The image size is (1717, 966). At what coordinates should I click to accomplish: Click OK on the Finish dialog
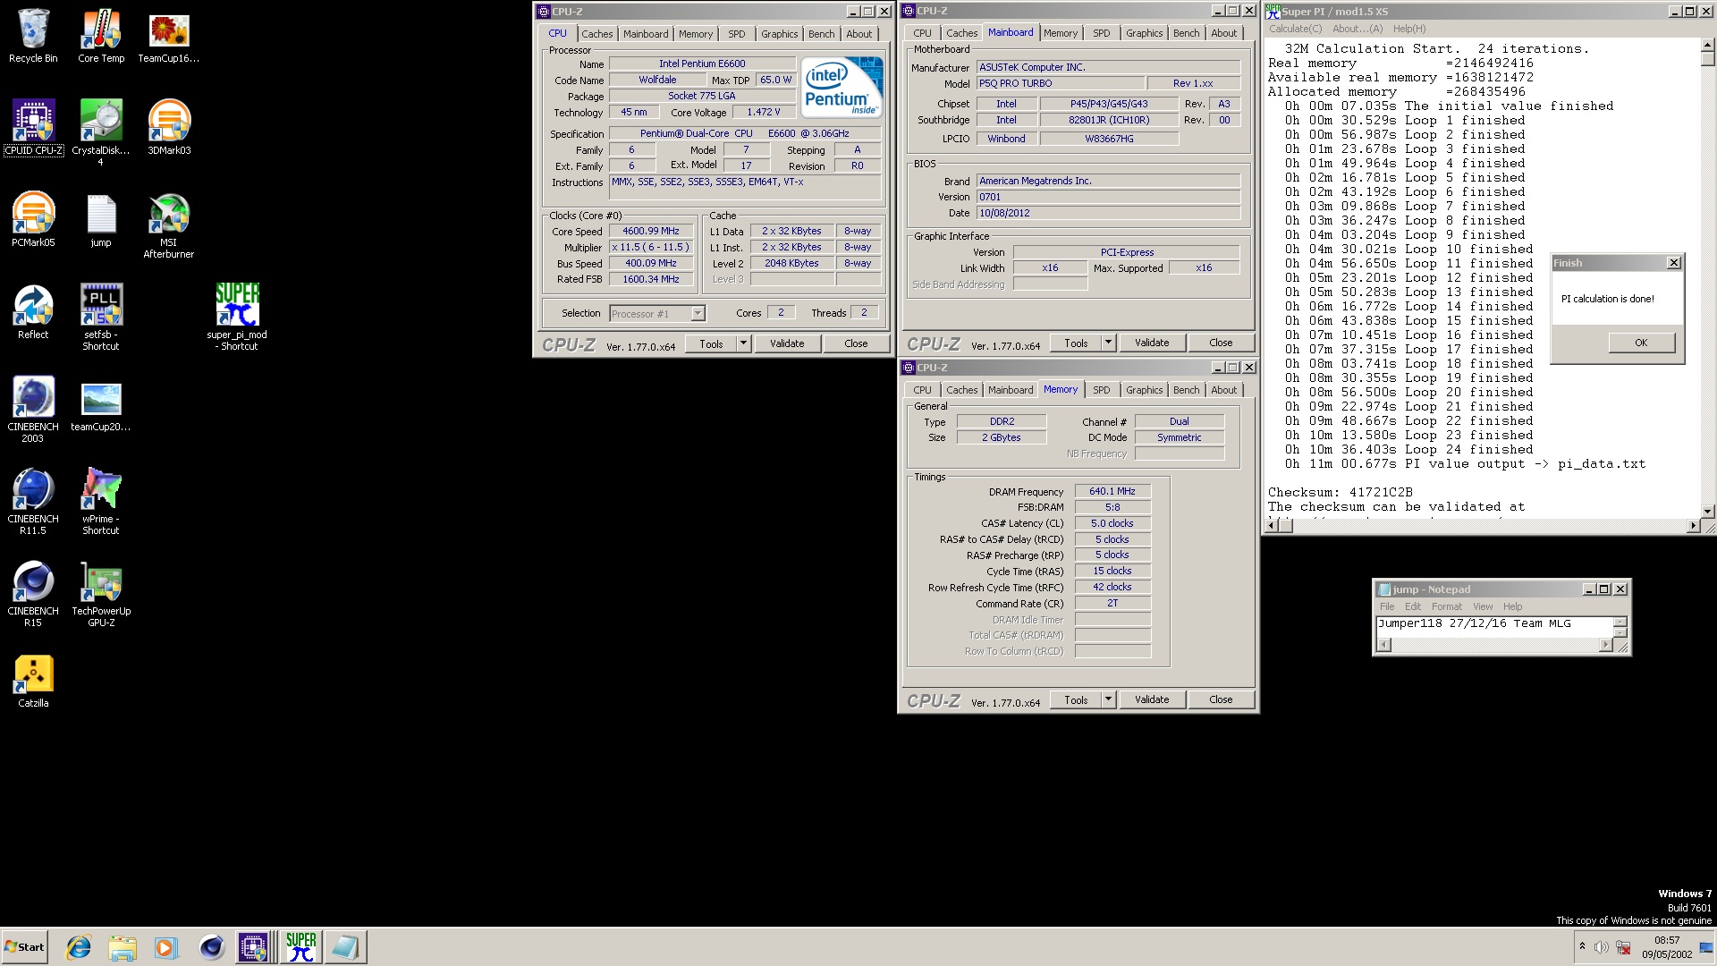pyautogui.click(x=1641, y=343)
